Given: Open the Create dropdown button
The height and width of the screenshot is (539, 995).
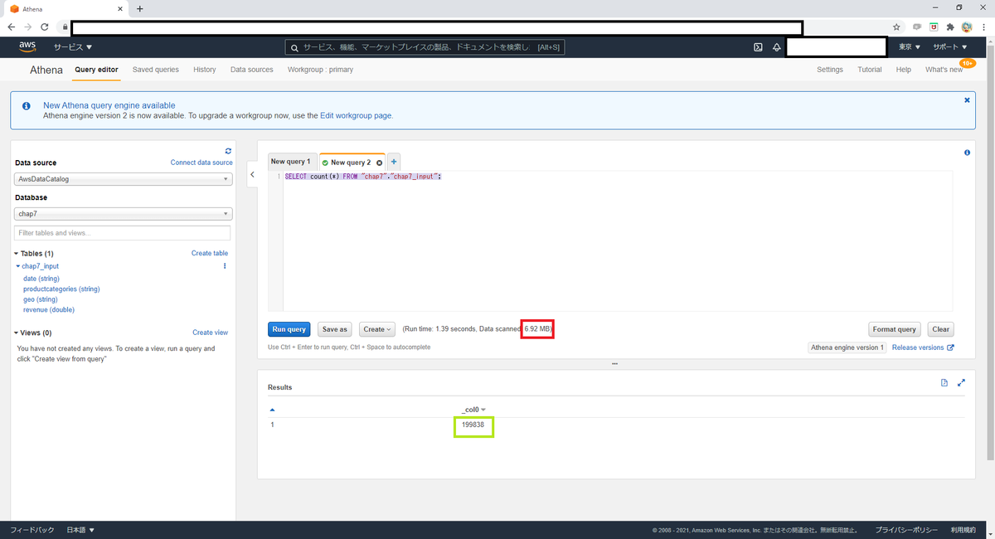Looking at the screenshot, I should (377, 329).
